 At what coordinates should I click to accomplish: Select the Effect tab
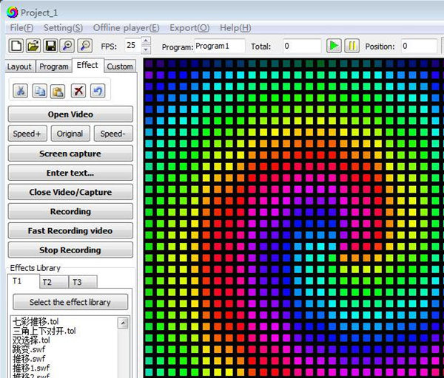point(87,65)
